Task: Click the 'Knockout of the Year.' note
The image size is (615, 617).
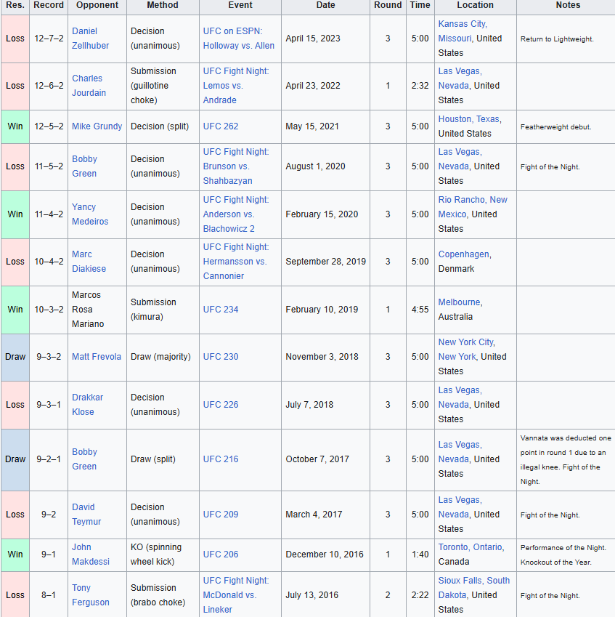Action: pyautogui.click(x=555, y=562)
